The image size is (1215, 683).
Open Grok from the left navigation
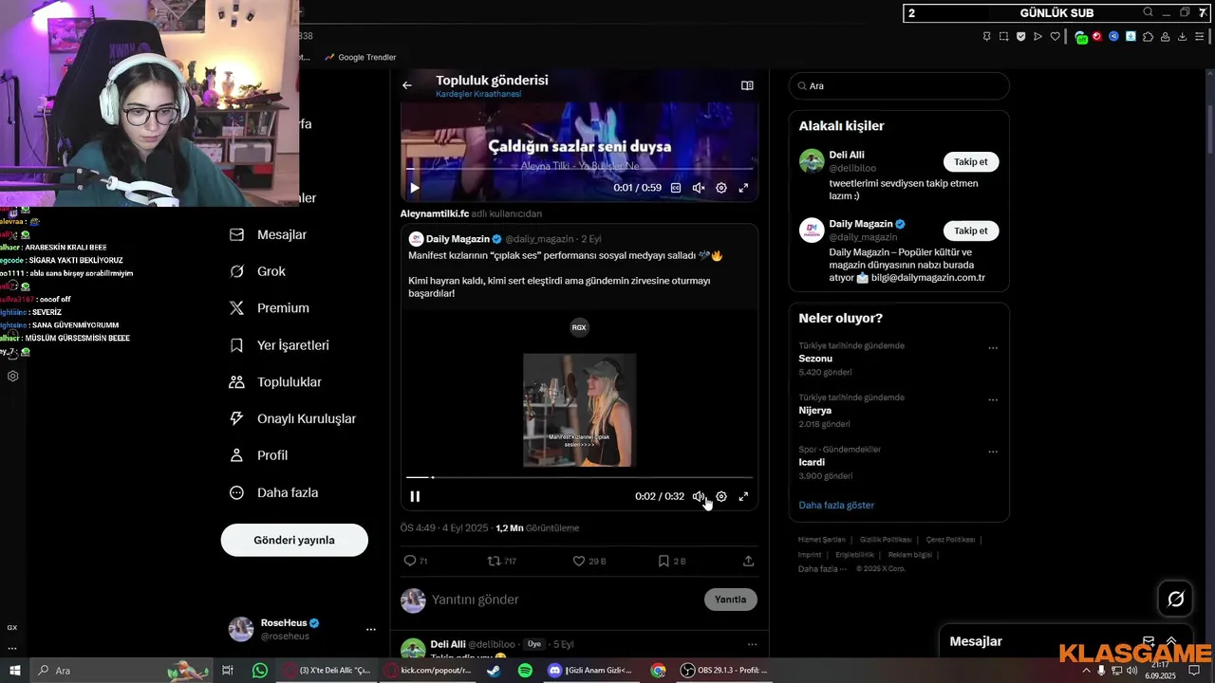(258, 271)
